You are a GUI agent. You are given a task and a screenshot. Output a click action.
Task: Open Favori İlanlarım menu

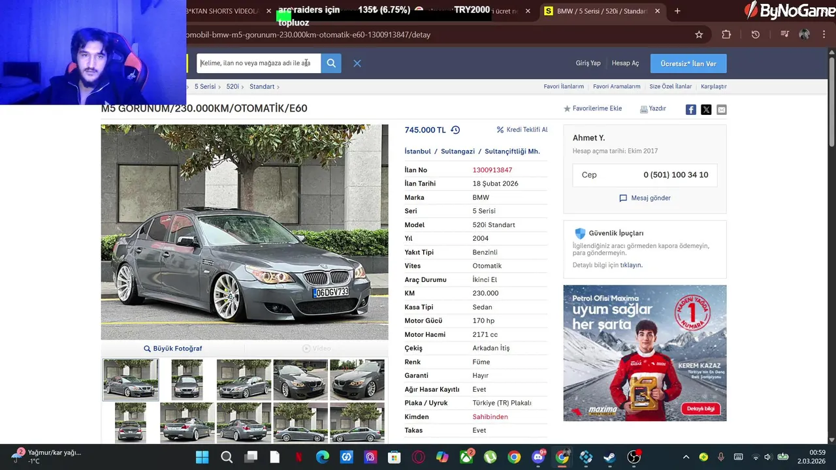click(x=564, y=86)
